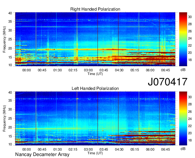Click the Right Handed Polarization spectrogram image
The width and height of the screenshot is (195, 158).
coord(95,39)
